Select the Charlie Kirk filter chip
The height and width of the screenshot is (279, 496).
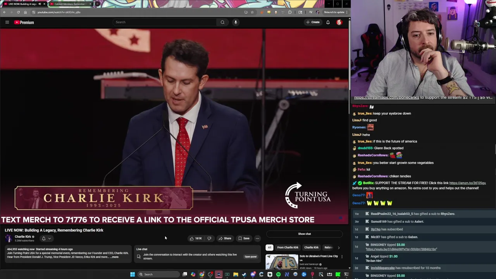(311, 247)
